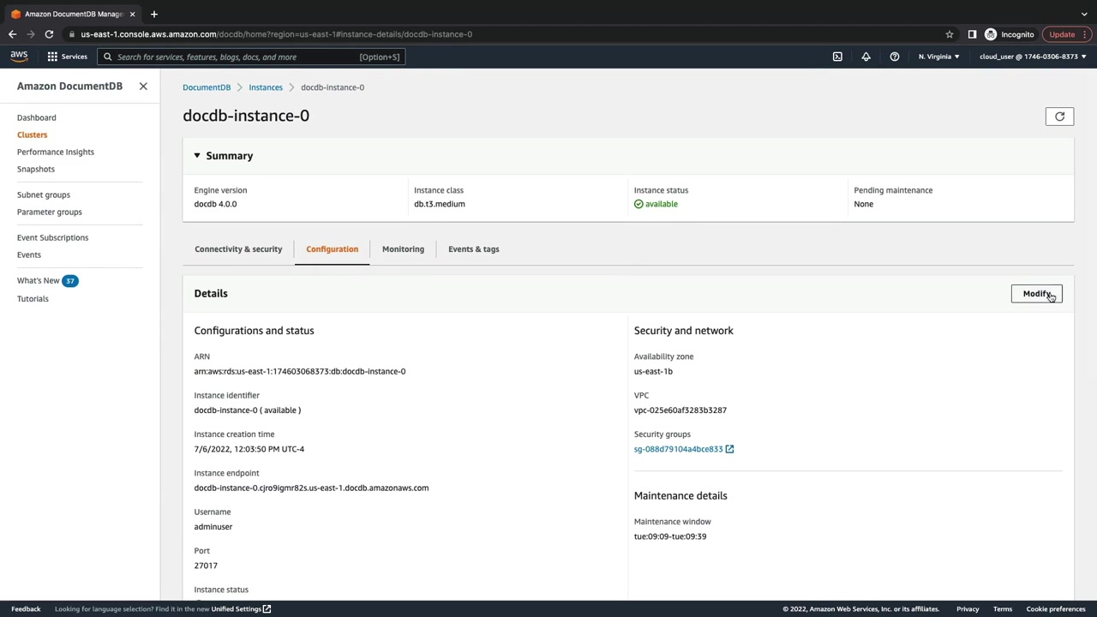Open AWS CloudShell terminal icon

click(837, 57)
